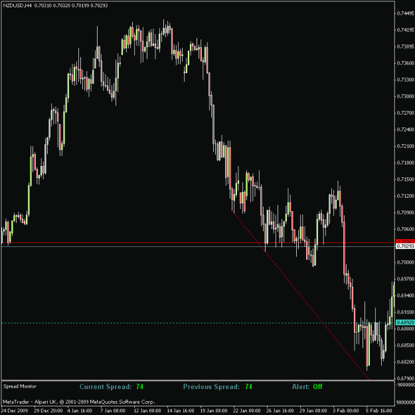This screenshot has width=415, height=415.
Task: Click the 0.70000 price axis label
Action: [405, 262]
